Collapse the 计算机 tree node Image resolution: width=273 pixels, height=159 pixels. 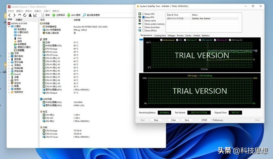tap(10, 26)
